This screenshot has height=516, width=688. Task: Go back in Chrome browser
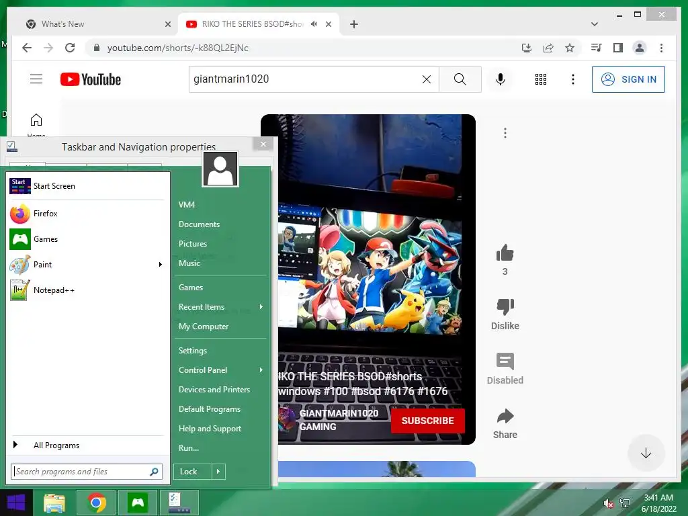[27, 48]
